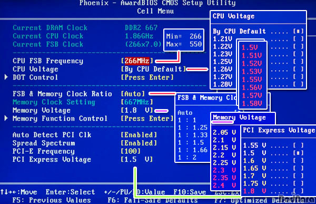Screen dimensions: 316x204
Task: Select the radio bracket in the 1.25V row
Action: (x=298, y=62)
